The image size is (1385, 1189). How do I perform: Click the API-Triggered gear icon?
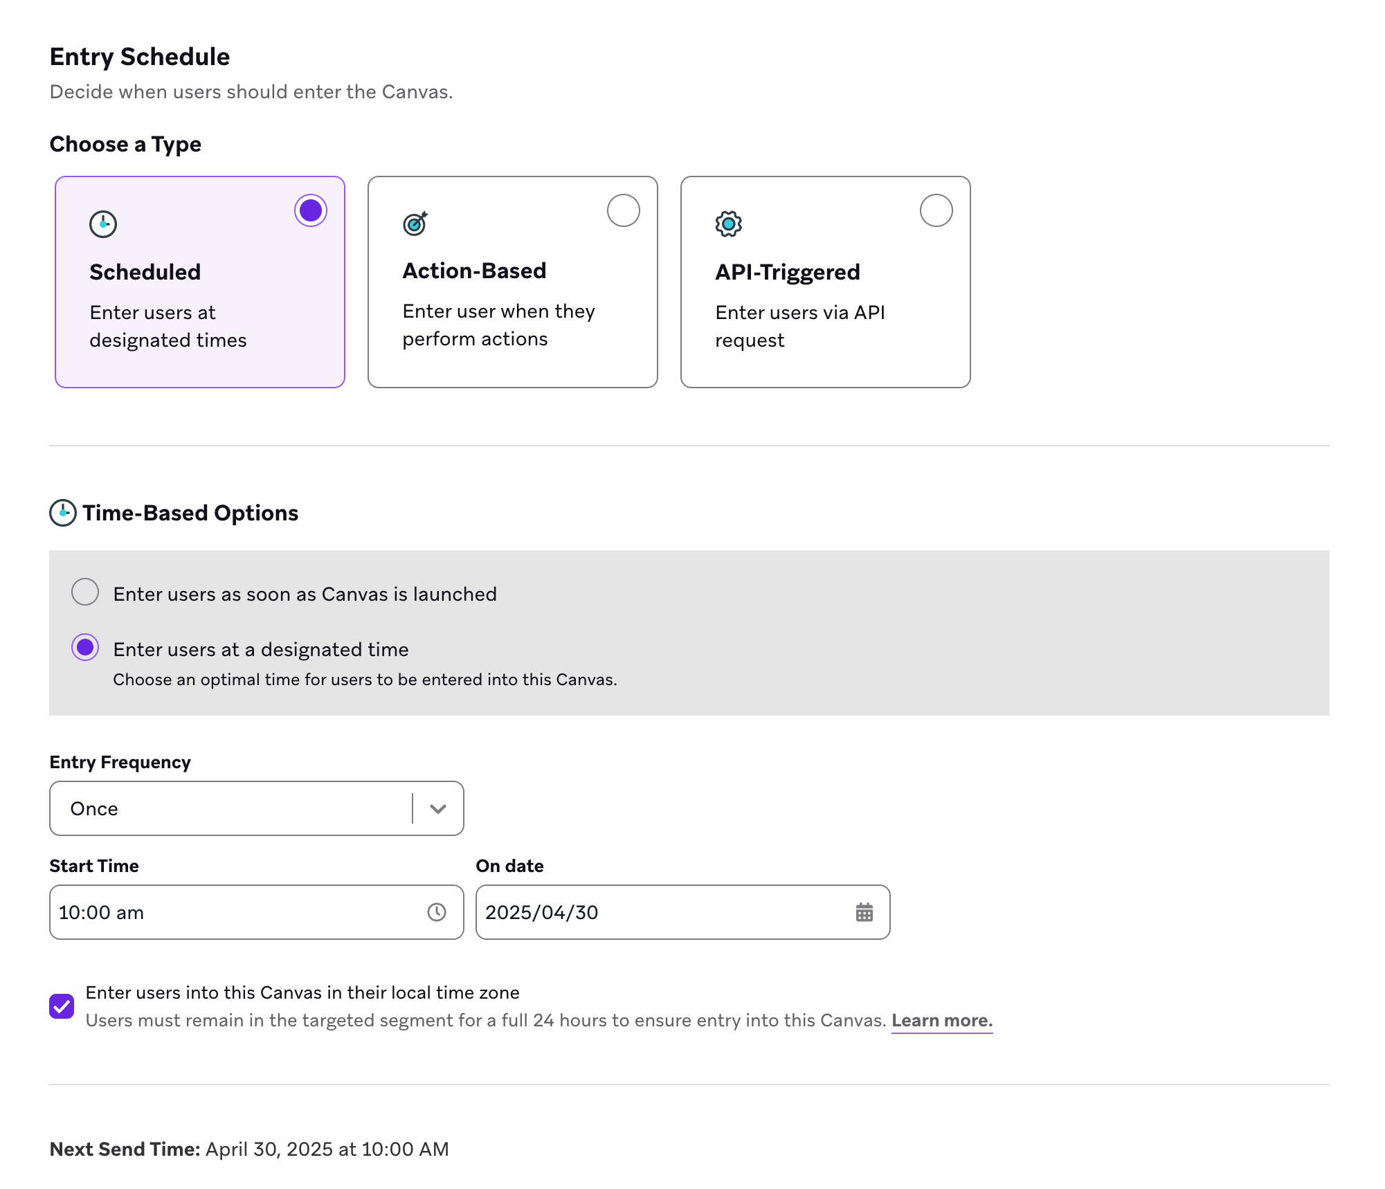tap(728, 224)
